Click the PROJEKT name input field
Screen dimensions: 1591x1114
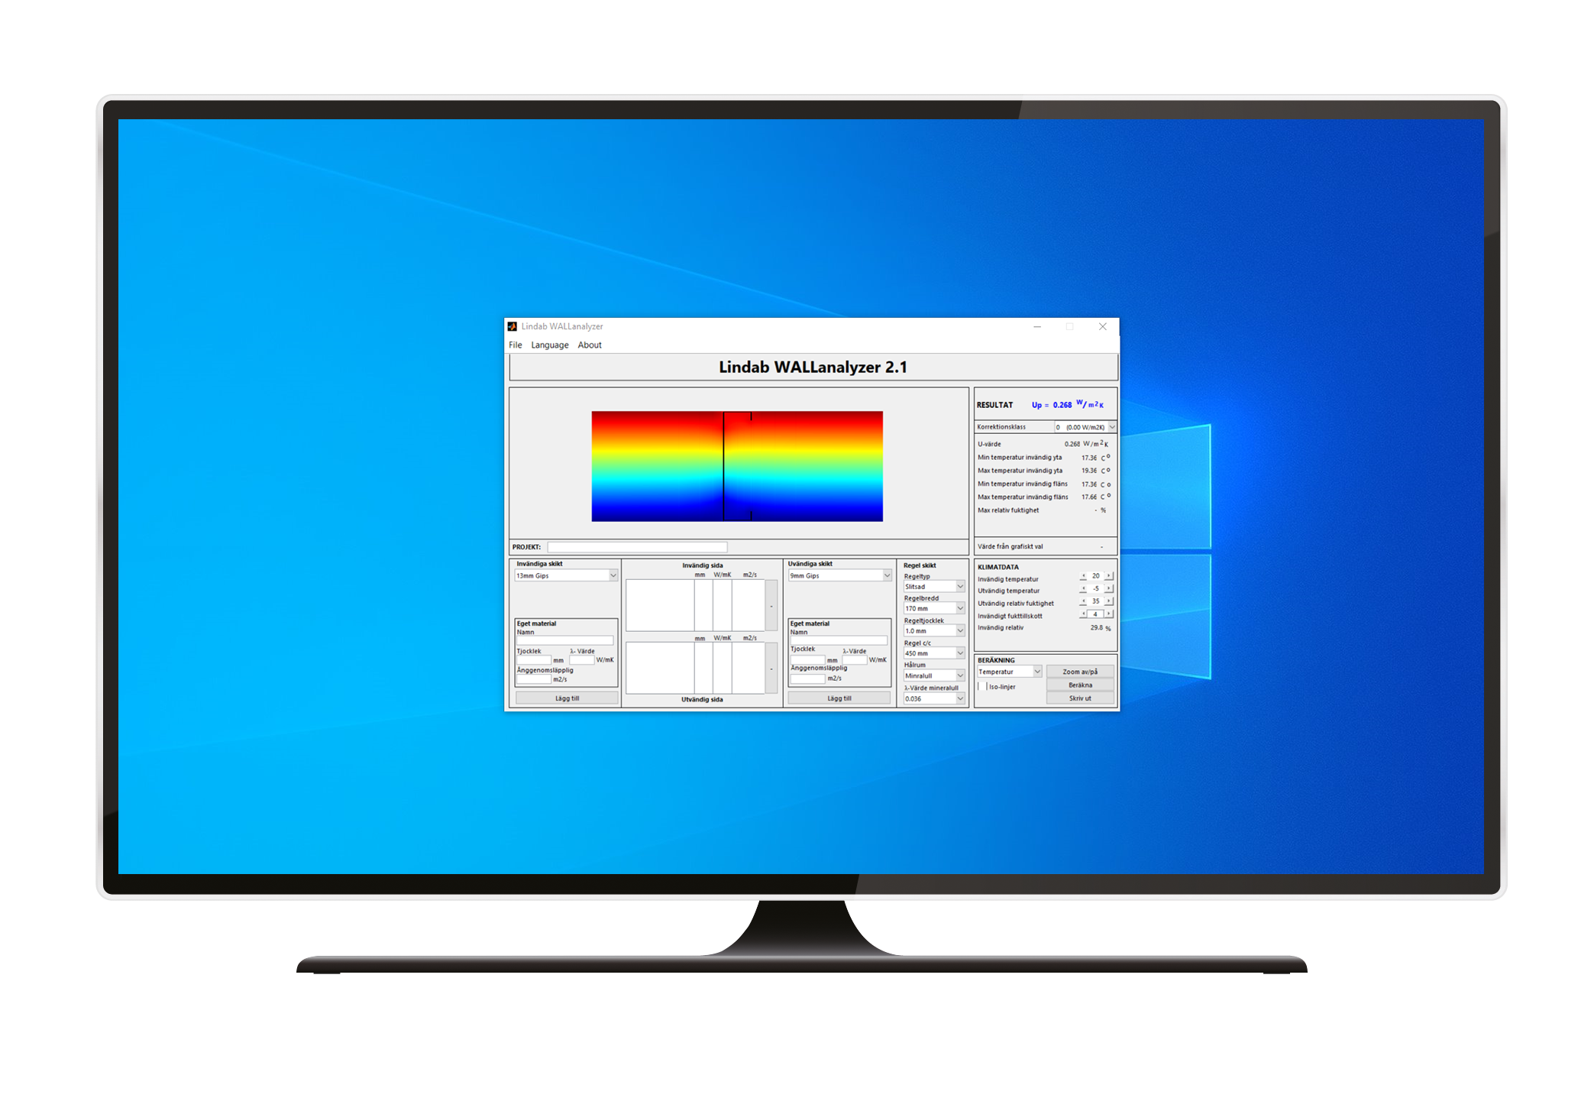[x=637, y=547]
